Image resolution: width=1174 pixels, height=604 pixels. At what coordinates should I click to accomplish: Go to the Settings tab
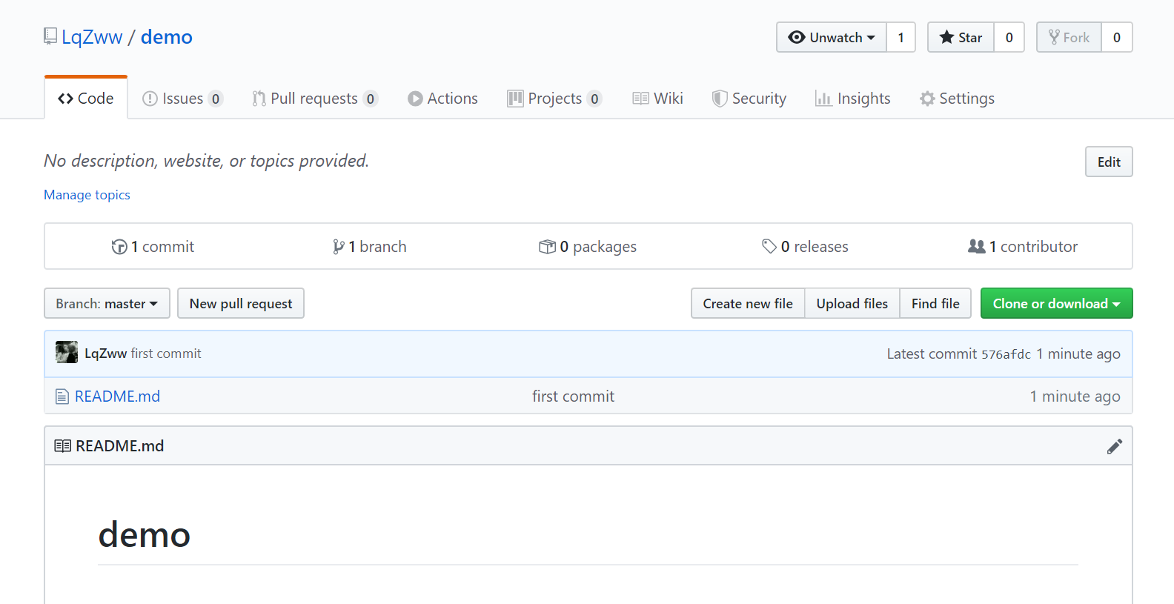tap(957, 99)
